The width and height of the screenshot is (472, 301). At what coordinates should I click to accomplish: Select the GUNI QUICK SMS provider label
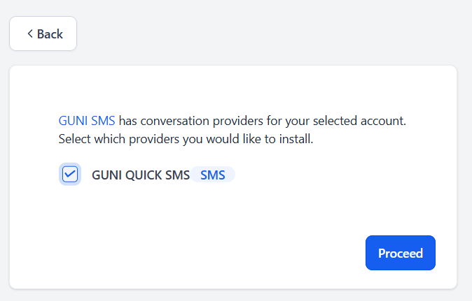(141, 175)
